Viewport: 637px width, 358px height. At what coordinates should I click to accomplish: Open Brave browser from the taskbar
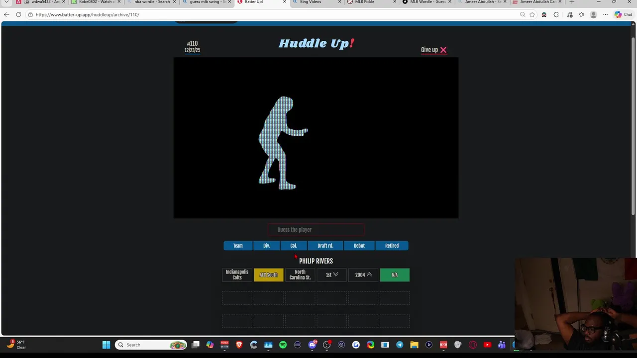[239, 345]
